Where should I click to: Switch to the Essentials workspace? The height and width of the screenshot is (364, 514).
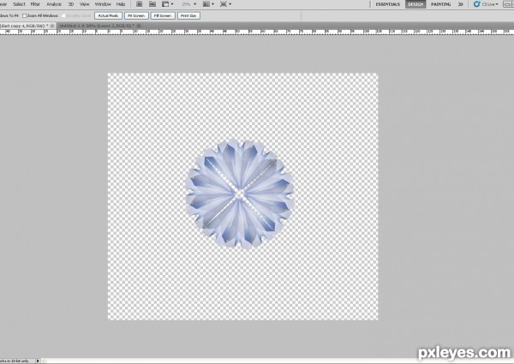388,4
